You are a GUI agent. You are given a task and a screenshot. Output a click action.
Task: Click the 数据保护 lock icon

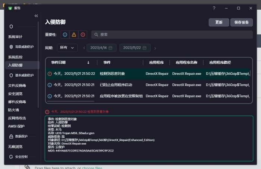pos(11,137)
